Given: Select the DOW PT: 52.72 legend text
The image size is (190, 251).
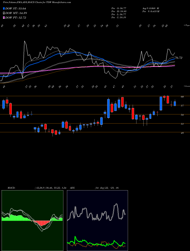Looking at the screenshot, I should coord(16,17).
